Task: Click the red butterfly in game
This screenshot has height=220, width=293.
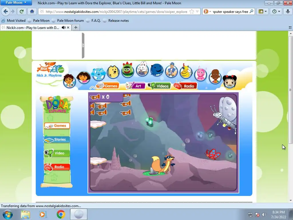Action: click(213, 154)
